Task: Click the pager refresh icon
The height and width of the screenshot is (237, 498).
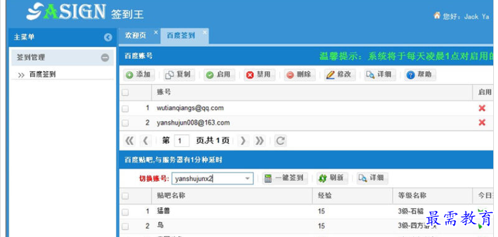Action: pyautogui.click(x=280, y=141)
